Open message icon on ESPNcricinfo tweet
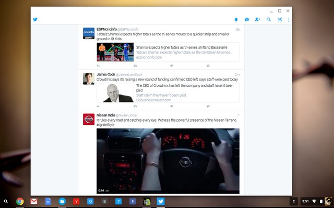Screen dimensions: 334x208 [208, 66]
